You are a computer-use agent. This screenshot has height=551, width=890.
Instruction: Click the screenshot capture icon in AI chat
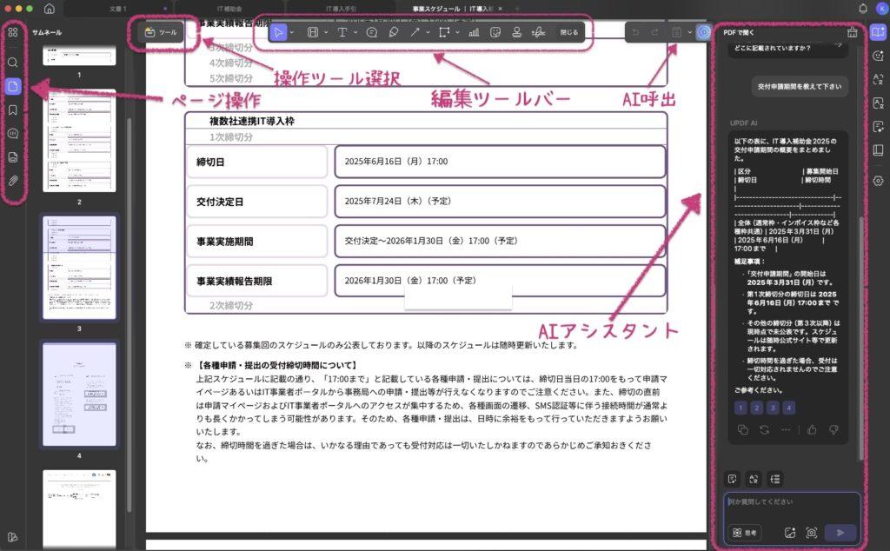tap(812, 532)
